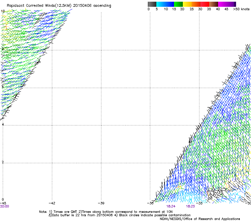Click the -36 longitude axis label
Viewport: 251px width, 221px height.
pyautogui.click(x=150, y=203)
